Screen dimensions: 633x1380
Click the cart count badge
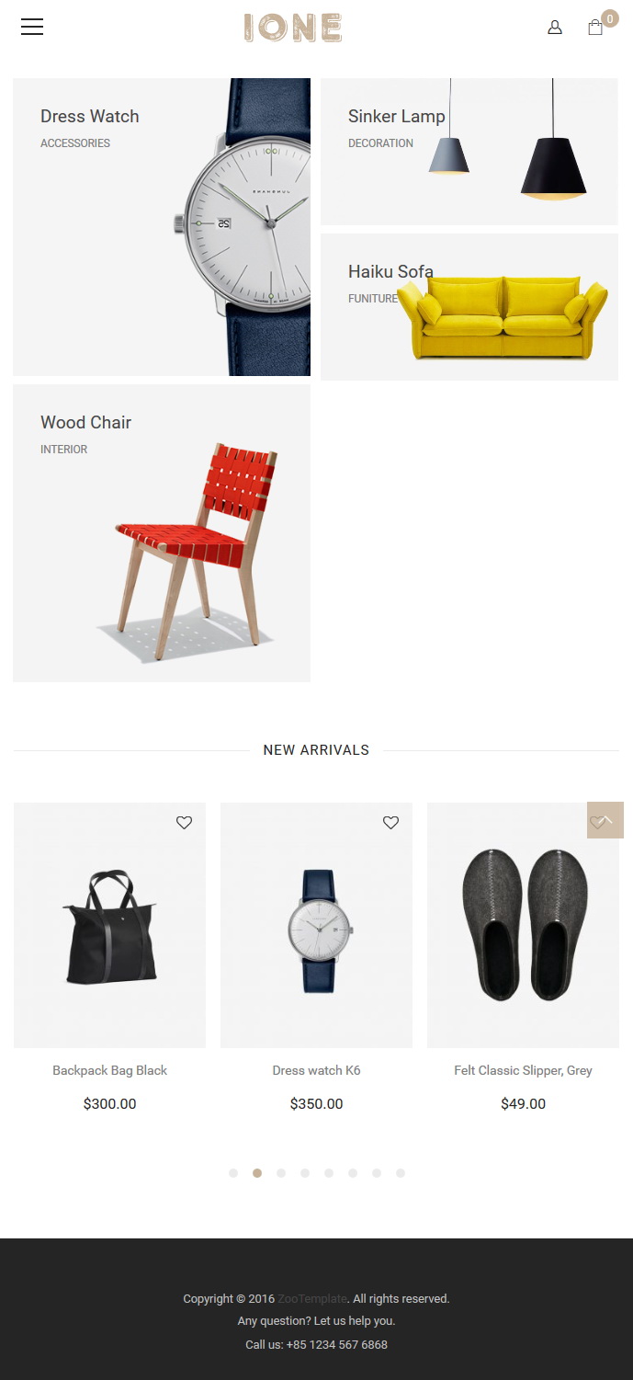[x=609, y=18]
